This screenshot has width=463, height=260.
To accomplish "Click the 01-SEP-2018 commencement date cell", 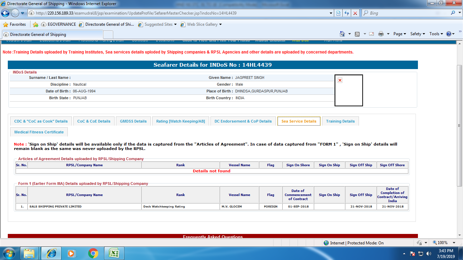I will (298, 207).
